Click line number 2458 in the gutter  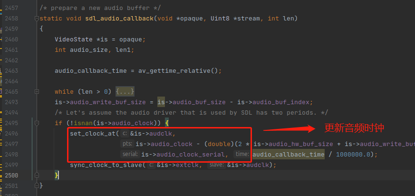[x=11, y=19]
